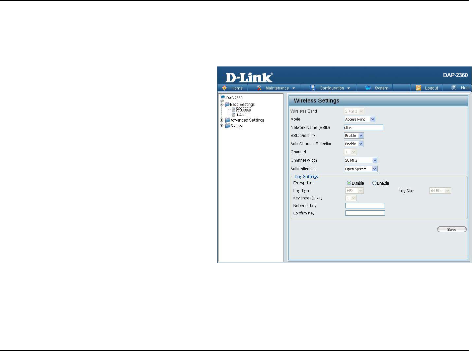Click the Basic Settings folder icon
Screen dimensions: 472x351
pyautogui.click(x=227, y=104)
